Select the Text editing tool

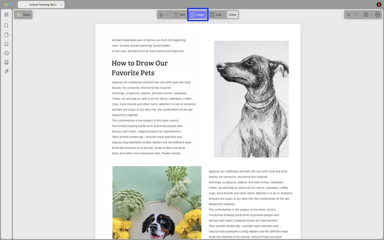point(180,15)
